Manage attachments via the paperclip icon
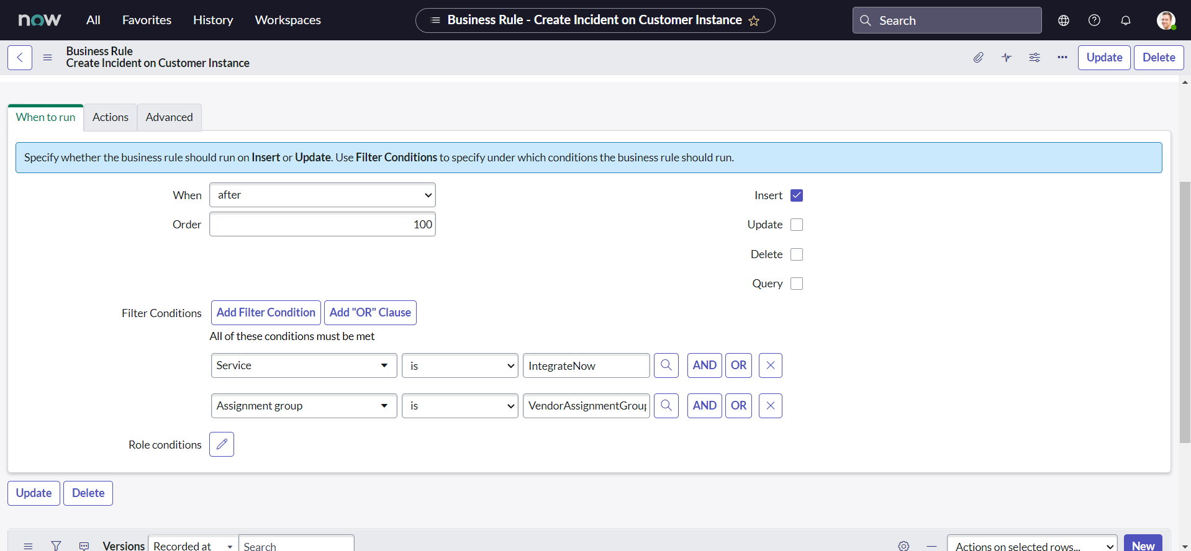Image resolution: width=1191 pixels, height=551 pixels. tap(979, 58)
